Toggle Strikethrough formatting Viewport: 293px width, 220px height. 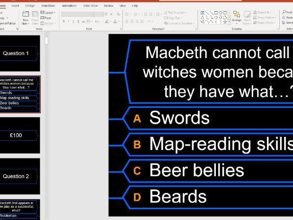click(x=84, y=22)
